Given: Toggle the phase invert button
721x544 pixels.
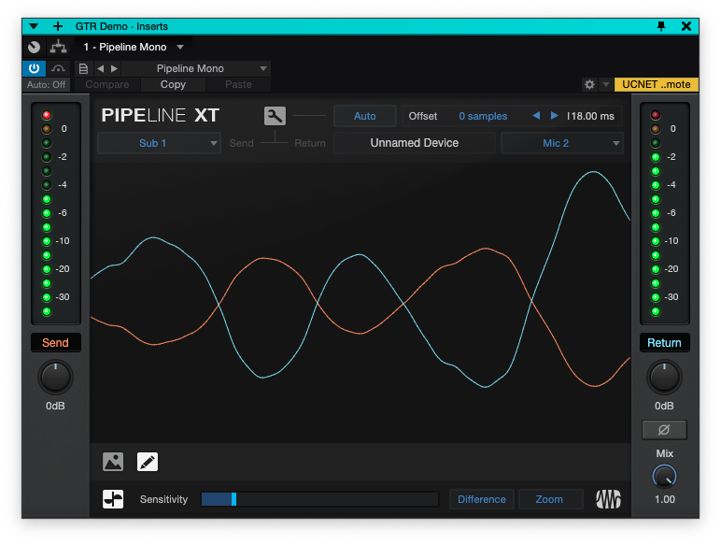Looking at the screenshot, I should click(x=664, y=430).
